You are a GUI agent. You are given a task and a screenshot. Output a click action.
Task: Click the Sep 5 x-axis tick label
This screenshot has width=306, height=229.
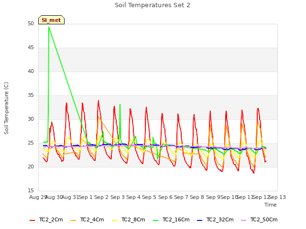(x=149, y=197)
